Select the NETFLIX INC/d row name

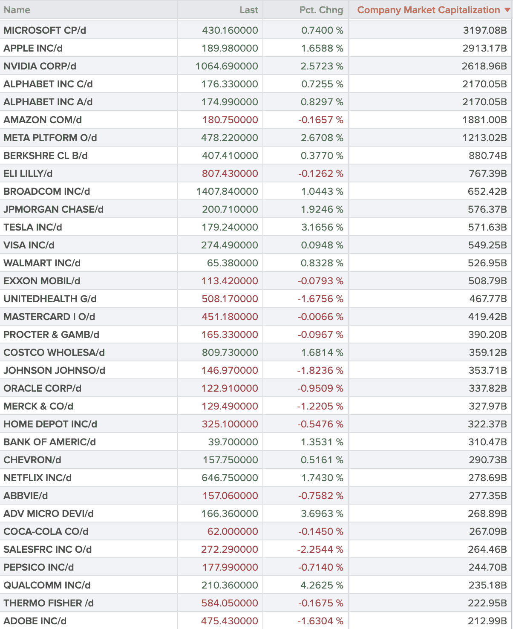pyautogui.click(x=37, y=478)
